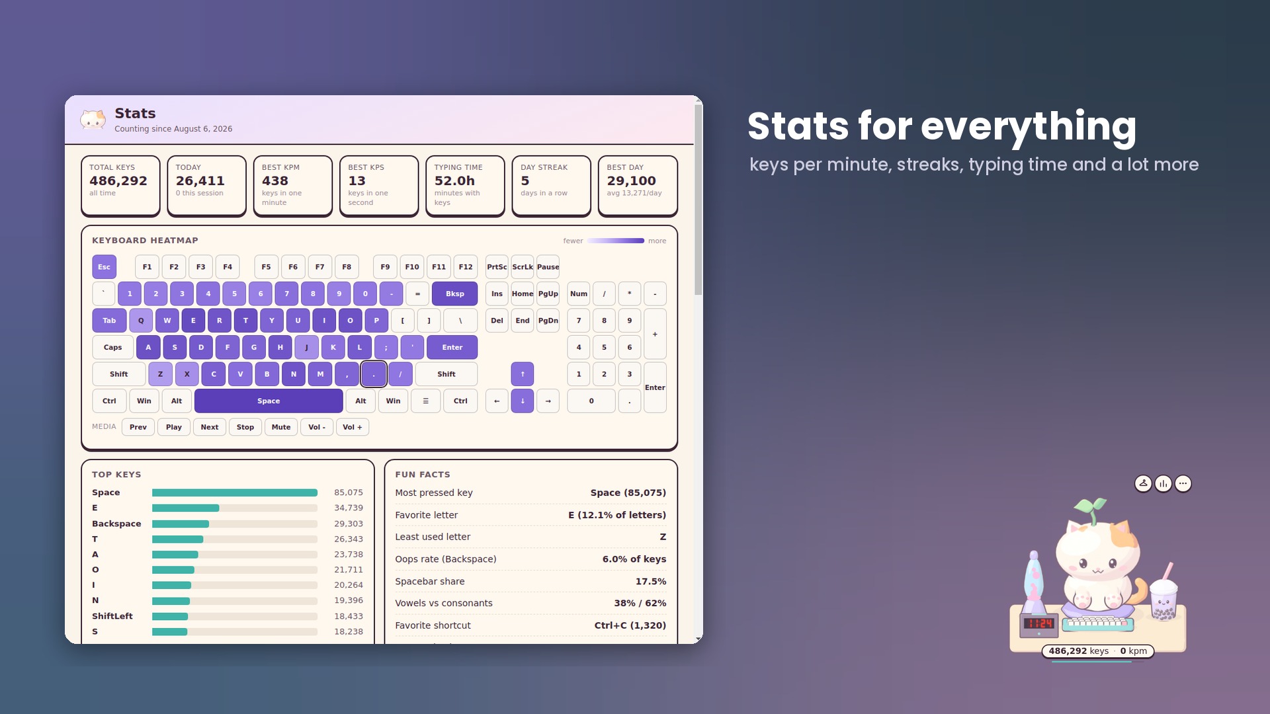Click the Caps key on the heatmap

coord(112,347)
